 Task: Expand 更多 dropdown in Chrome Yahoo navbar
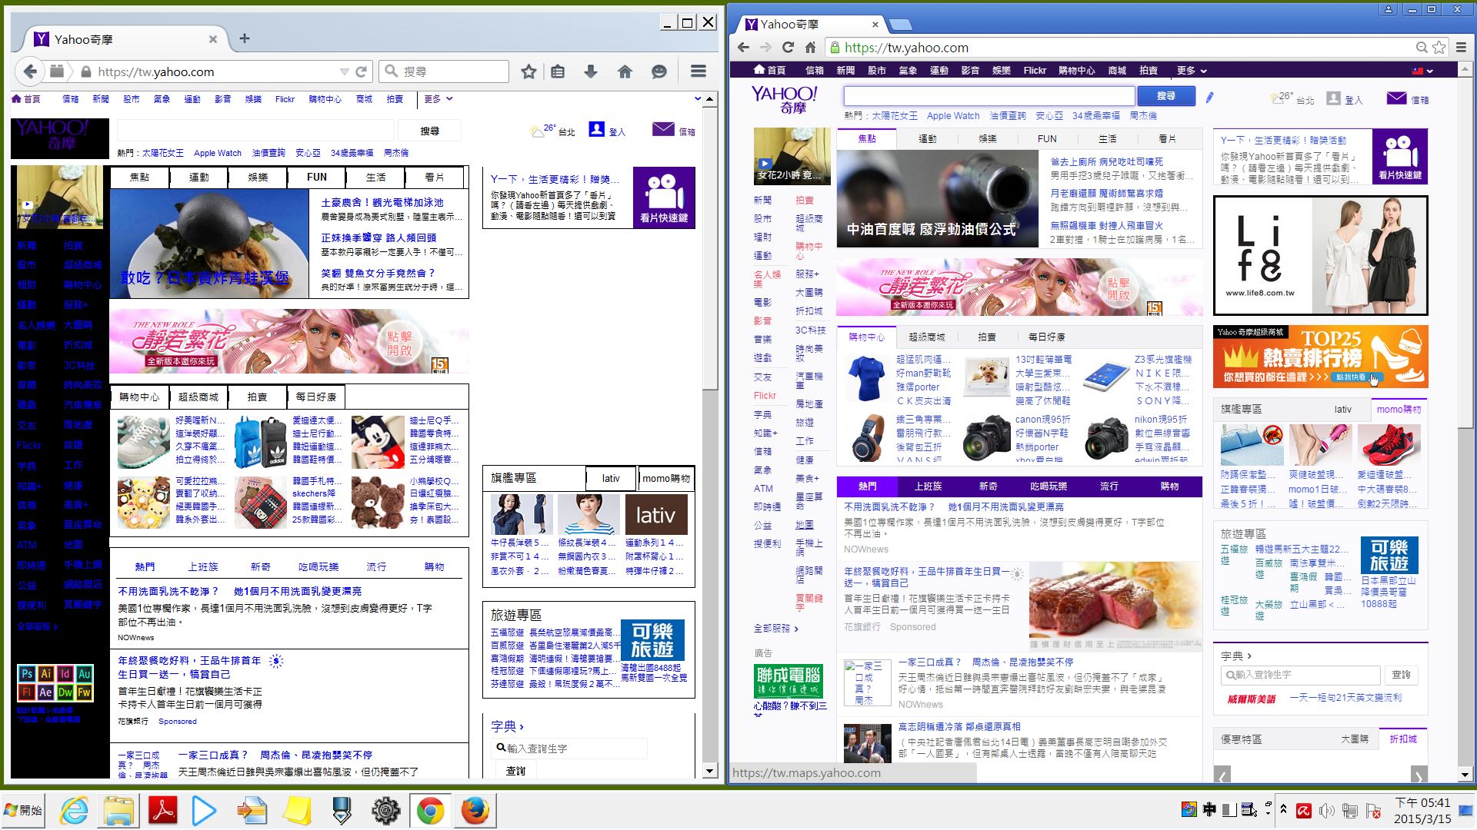click(1191, 70)
